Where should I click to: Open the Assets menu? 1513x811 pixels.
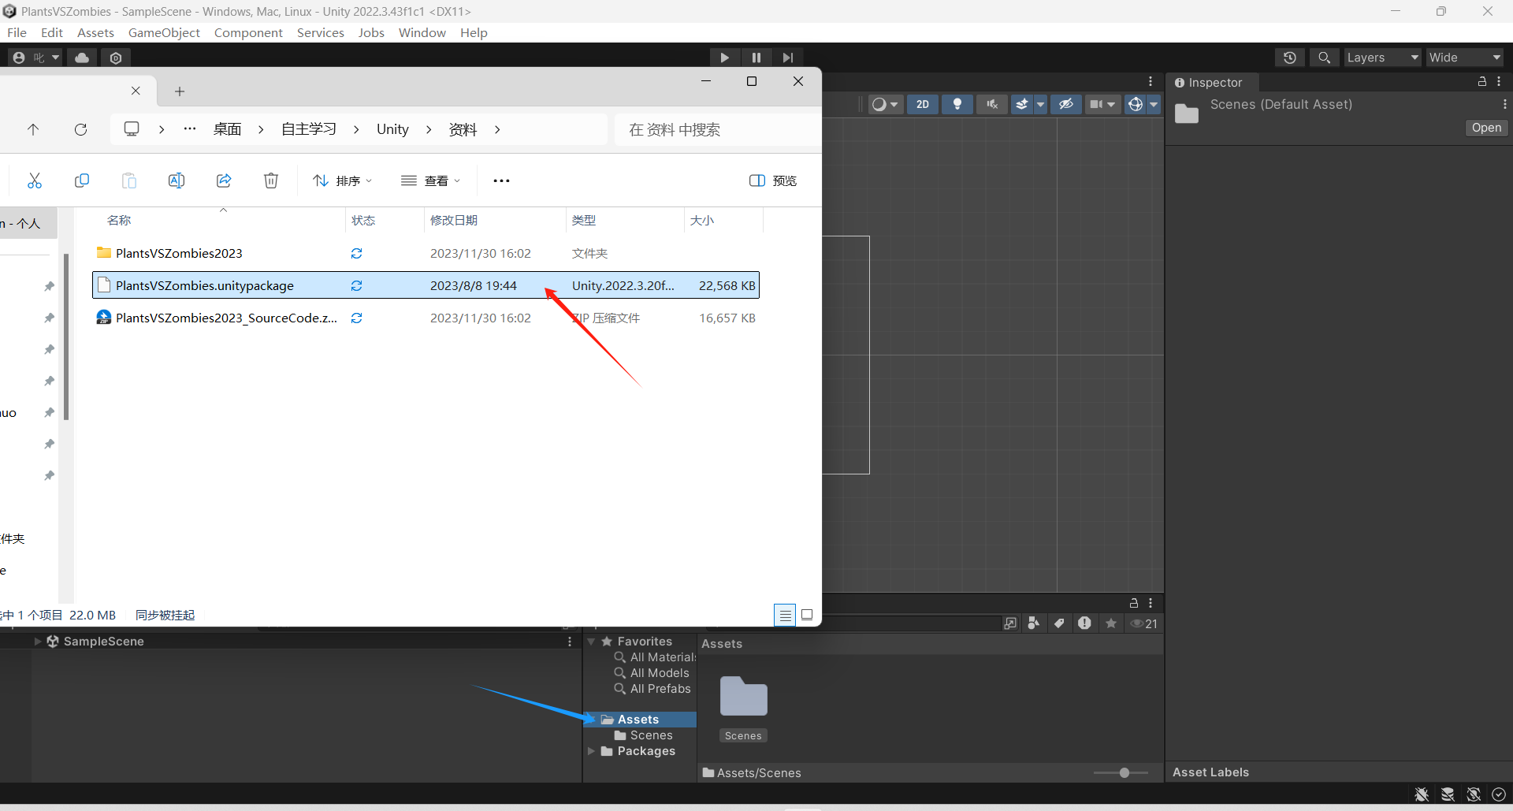pyautogui.click(x=95, y=32)
